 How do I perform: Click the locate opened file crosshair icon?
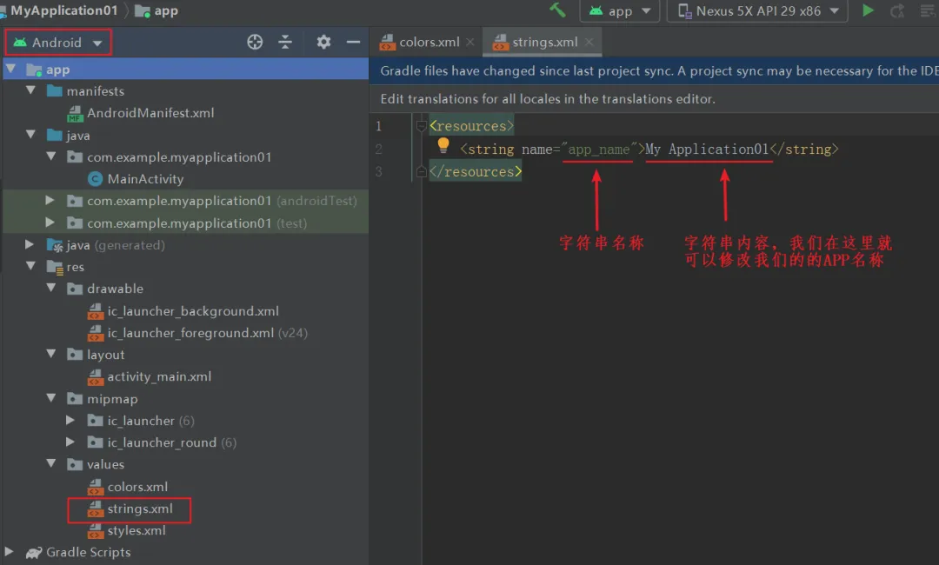point(255,42)
